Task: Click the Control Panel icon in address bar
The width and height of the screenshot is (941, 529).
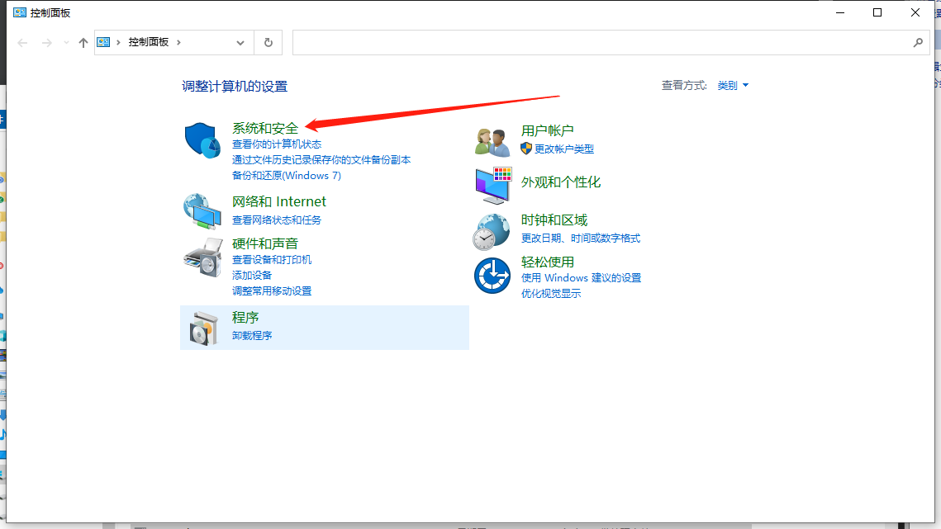Action: tap(103, 42)
